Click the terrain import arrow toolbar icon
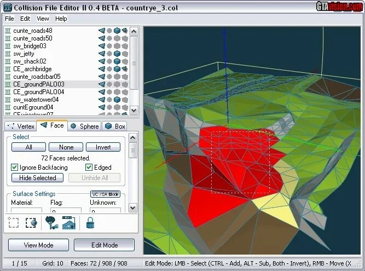This screenshot has width=365, height=271. point(69,223)
